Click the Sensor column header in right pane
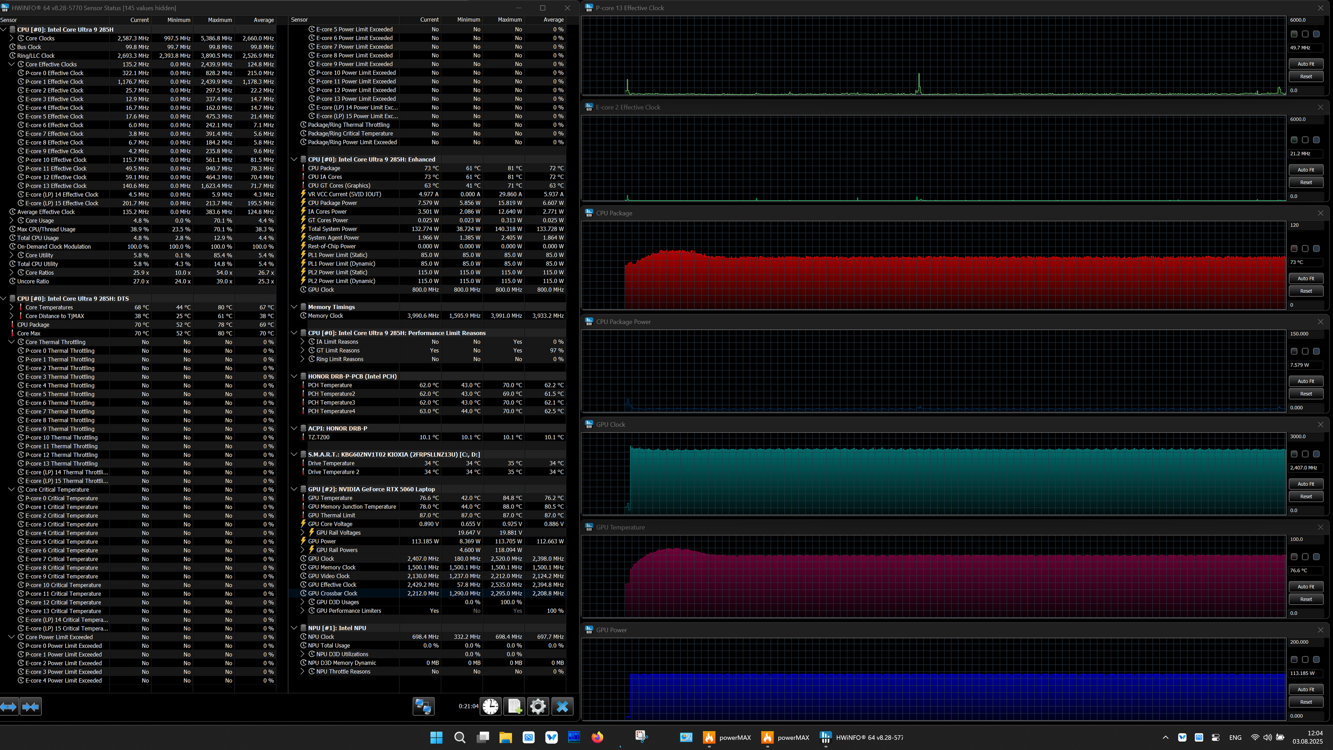The width and height of the screenshot is (1333, 750). pyautogui.click(x=299, y=20)
